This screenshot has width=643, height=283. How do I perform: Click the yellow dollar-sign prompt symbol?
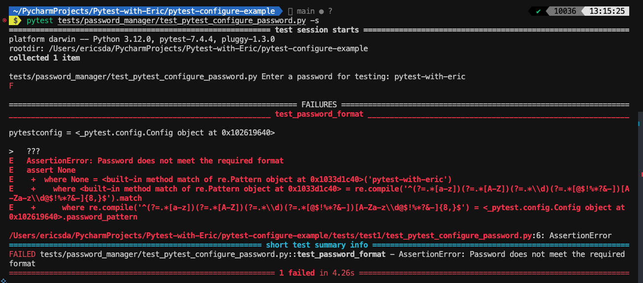pyautogui.click(x=16, y=21)
